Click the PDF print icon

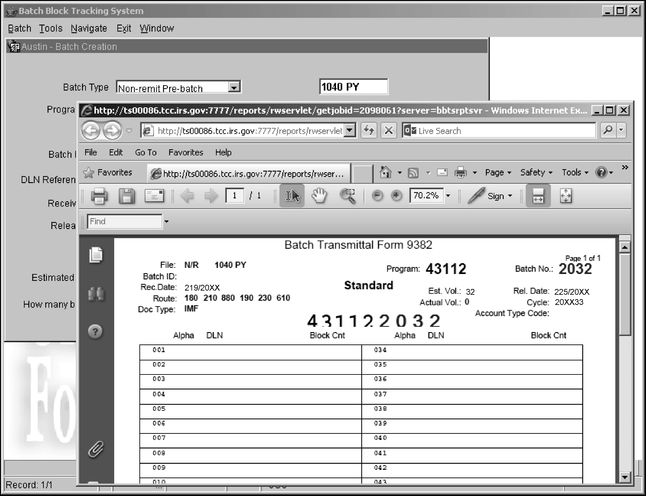click(x=99, y=196)
